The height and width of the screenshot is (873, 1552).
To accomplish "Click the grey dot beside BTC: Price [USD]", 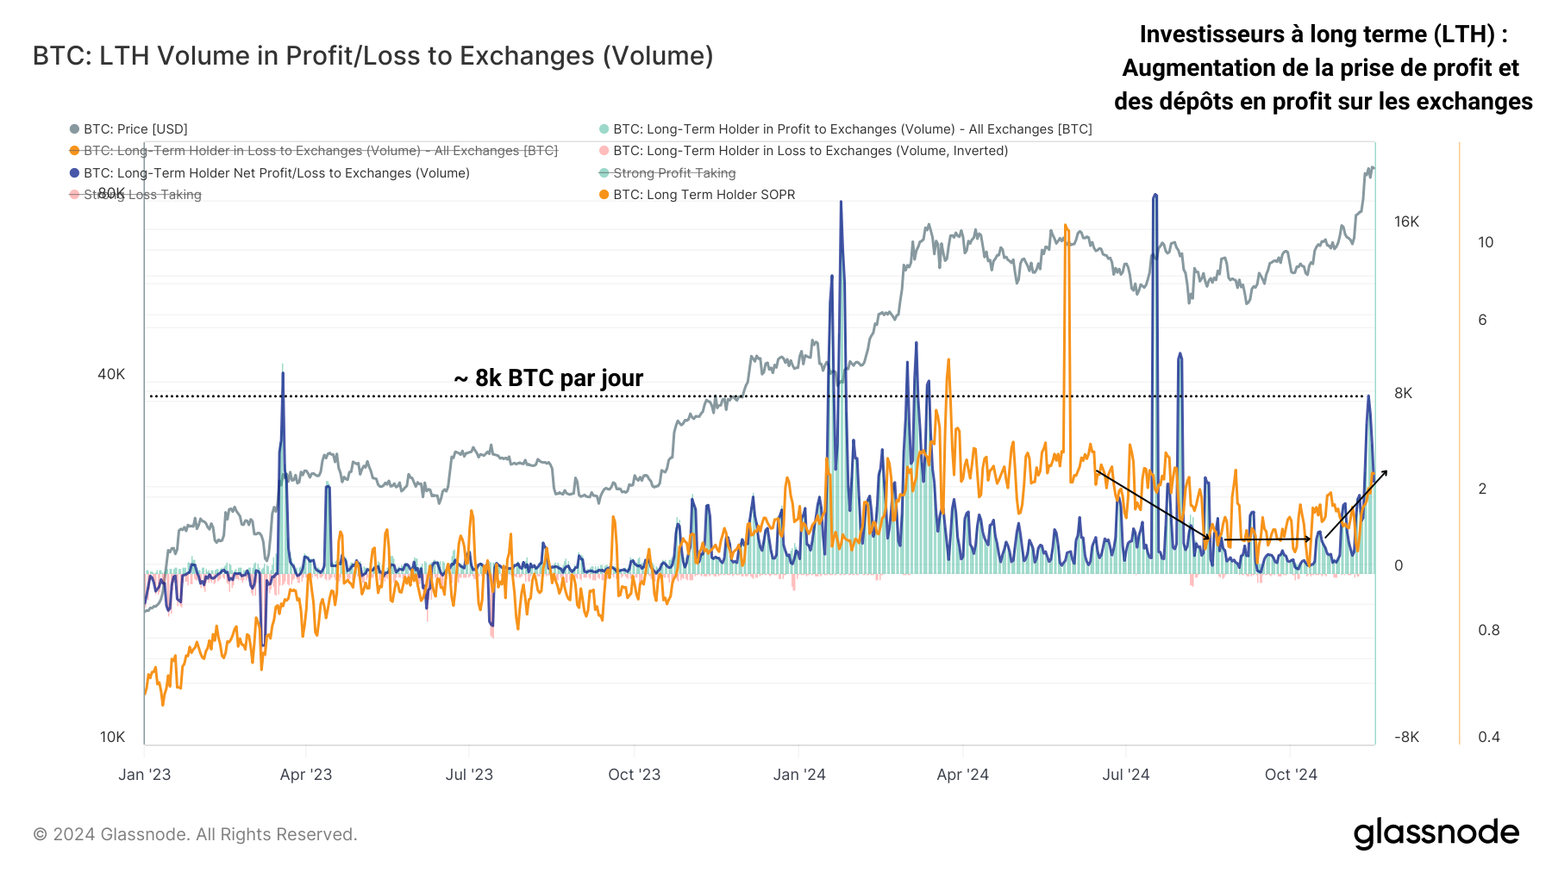I will point(74,129).
